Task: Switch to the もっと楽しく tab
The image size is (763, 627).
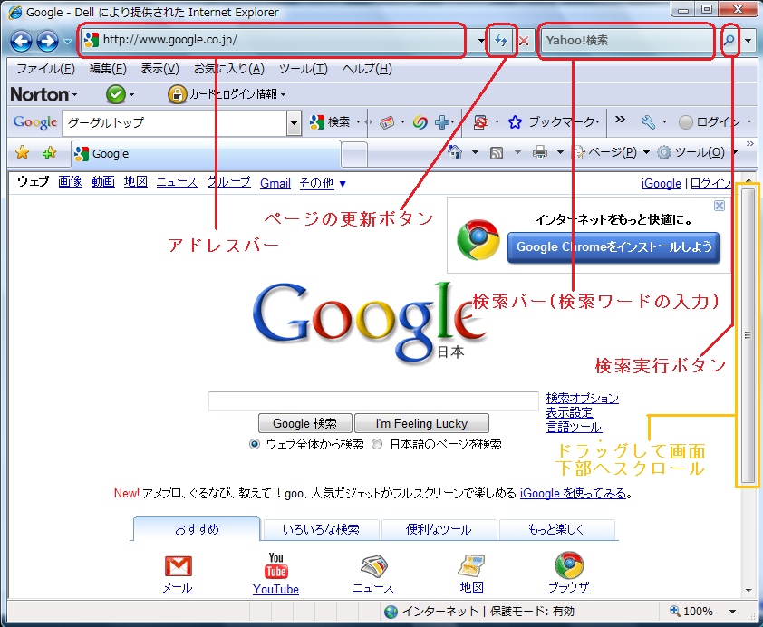Action: (556, 530)
